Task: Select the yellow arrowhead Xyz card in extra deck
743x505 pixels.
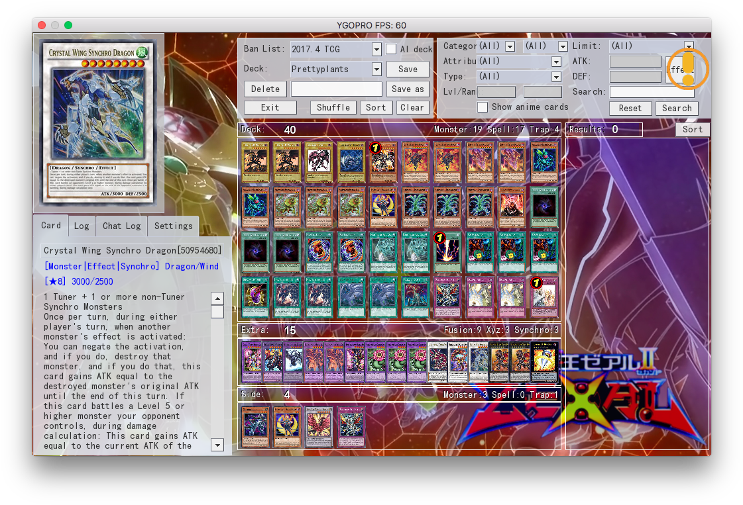Action: coord(544,362)
